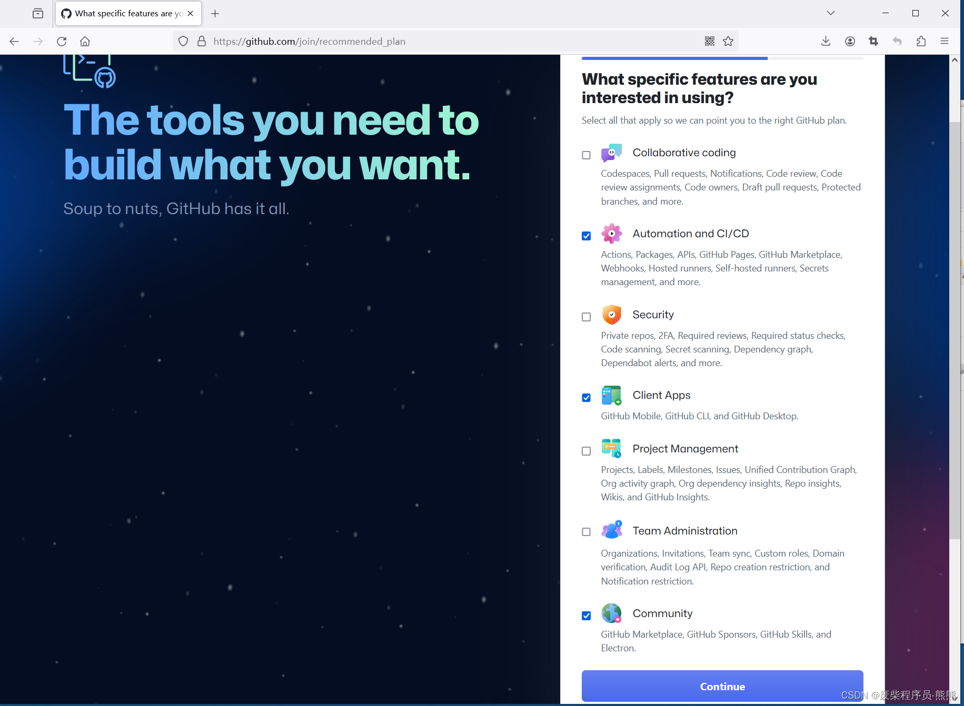Image resolution: width=964 pixels, height=706 pixels.
Task: Open a new tab with plus button
Action: point(215,13)
